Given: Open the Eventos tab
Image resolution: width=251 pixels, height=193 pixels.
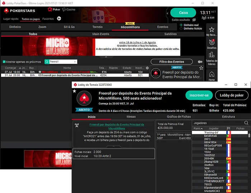Looking at the screenshot, I should [x=163, y=27].
